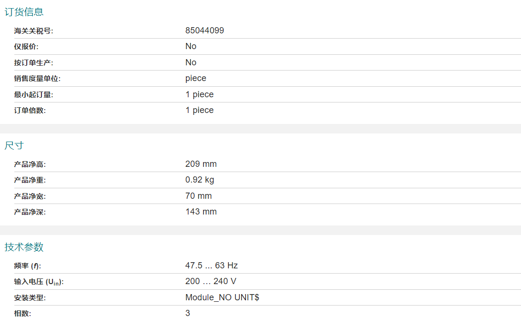521x327 pixels.
Task: Click the 200 … 240 V value
Action: point(211,281)
